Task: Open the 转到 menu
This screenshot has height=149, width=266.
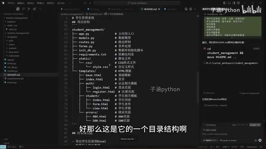Action: click(51, 3)
